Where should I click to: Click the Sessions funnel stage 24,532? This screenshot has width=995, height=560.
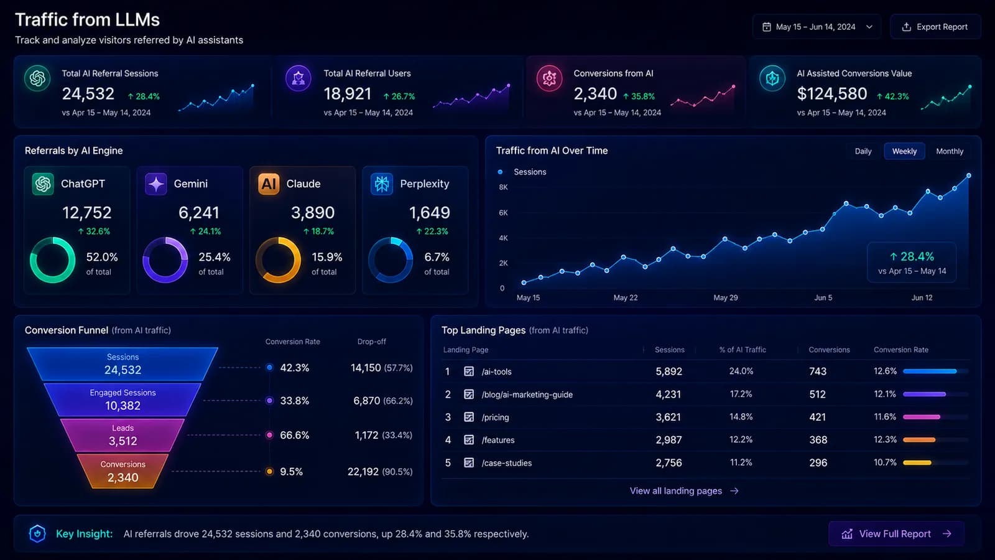(x=123, y=364)
